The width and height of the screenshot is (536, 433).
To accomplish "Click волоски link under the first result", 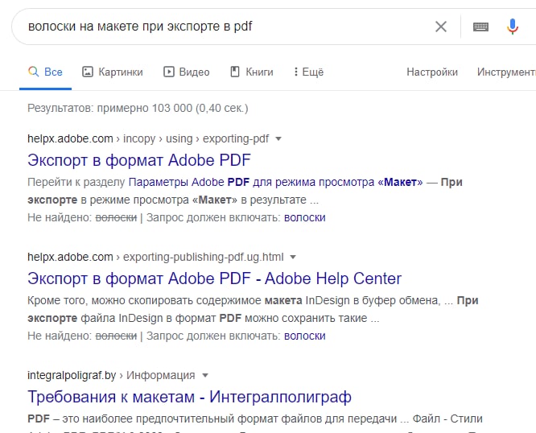I will 304,217.
